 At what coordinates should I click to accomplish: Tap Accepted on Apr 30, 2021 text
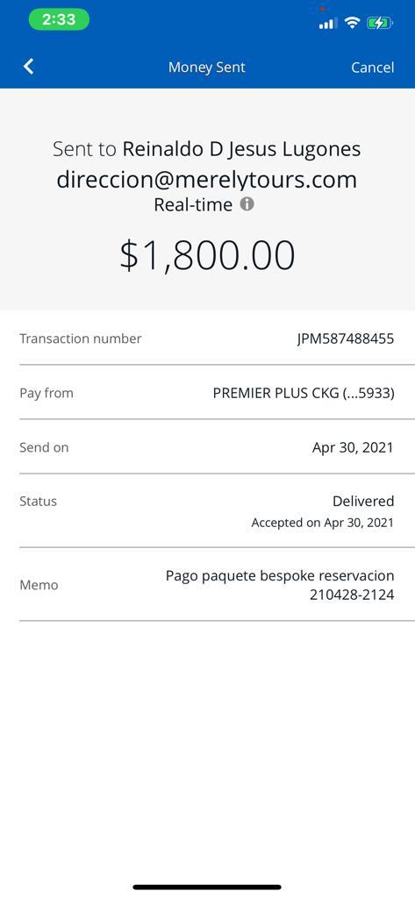click(x=323, y=523)
